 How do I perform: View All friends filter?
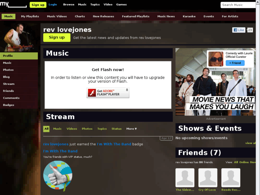click(236, 162)
